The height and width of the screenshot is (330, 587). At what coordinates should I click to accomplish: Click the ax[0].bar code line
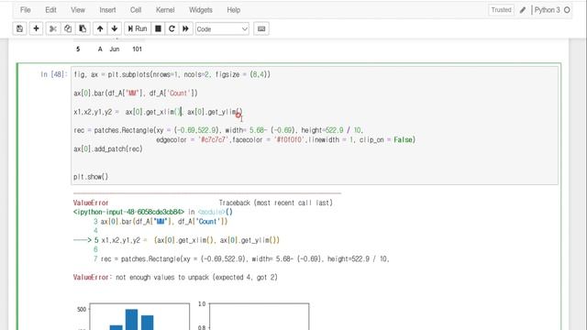pos(136,93)
